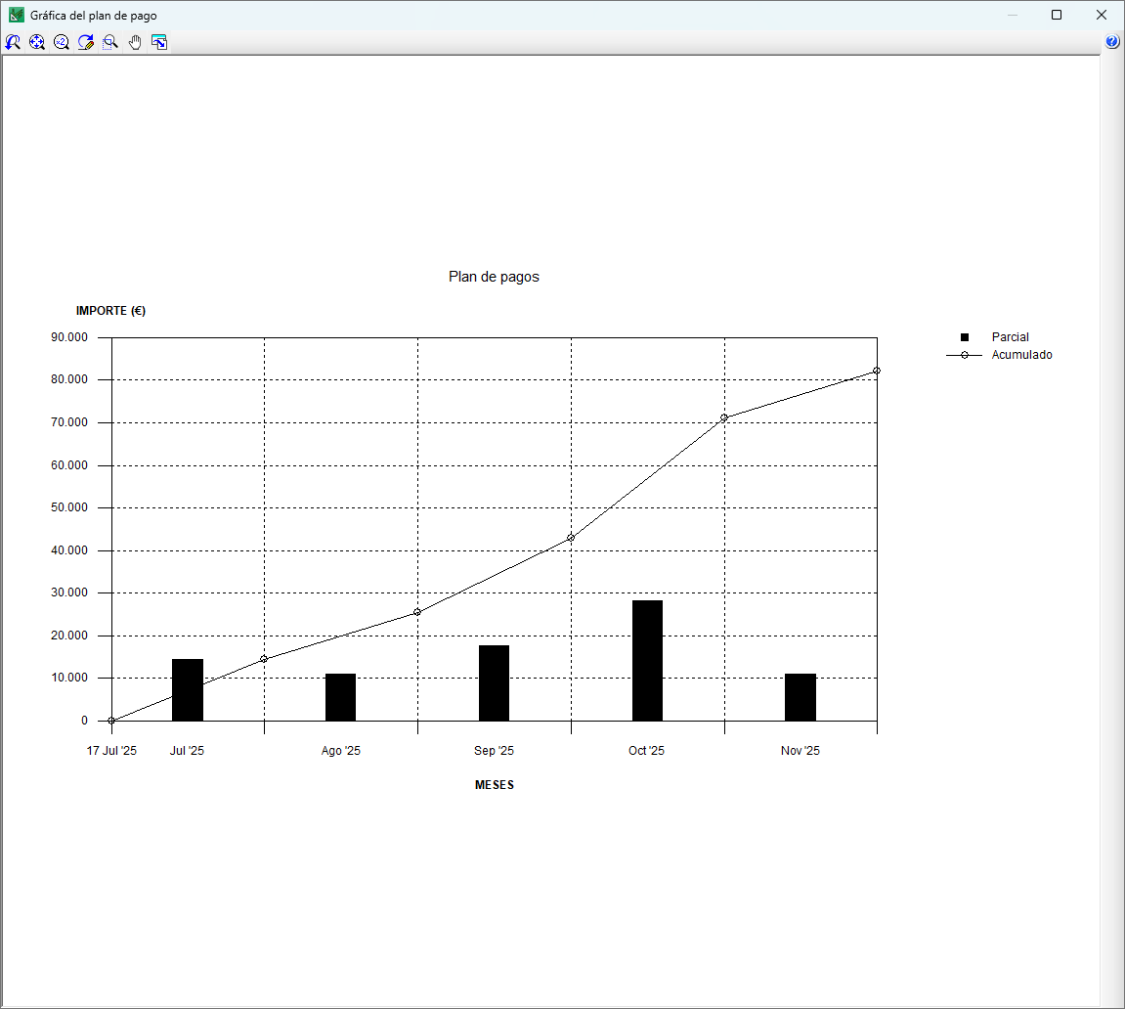Click the Parcial legend square swatch
This screenshot has width=1125, height=1009.
(x=965, y=337)
